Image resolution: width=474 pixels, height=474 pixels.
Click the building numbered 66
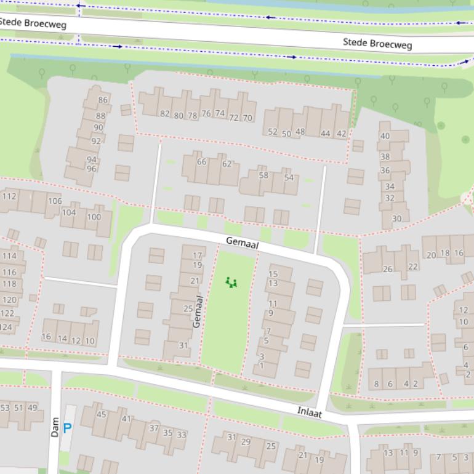tap(201, 162)
